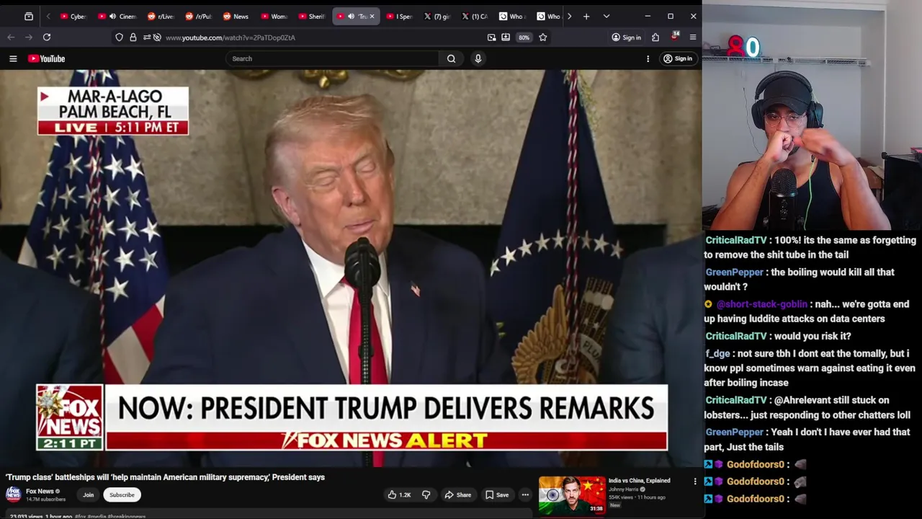Open the red extension with badge 14
This screenshot has width=922, height=519.
pyautogui.click(x=674, y=37)
